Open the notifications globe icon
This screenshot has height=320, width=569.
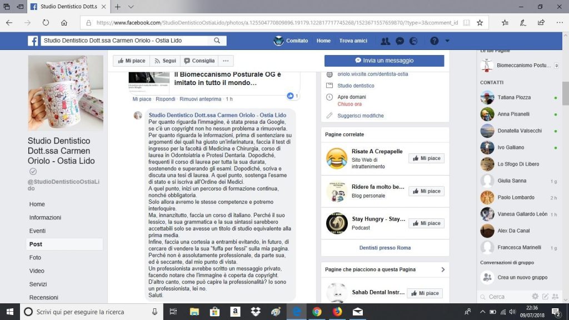pyautogui.click(x=413, y=41)
